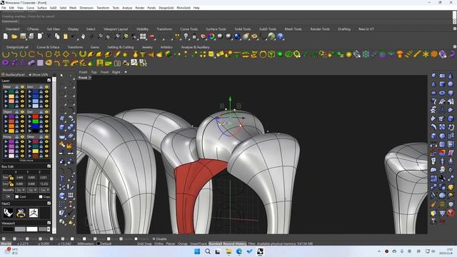457x257 pixels.
Task: Click the Size X value field in Box Edit
Action: (x=20, y=177)
